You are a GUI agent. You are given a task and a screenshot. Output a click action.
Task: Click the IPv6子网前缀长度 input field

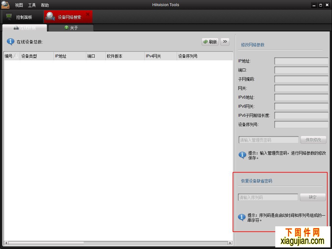(301, 115)
